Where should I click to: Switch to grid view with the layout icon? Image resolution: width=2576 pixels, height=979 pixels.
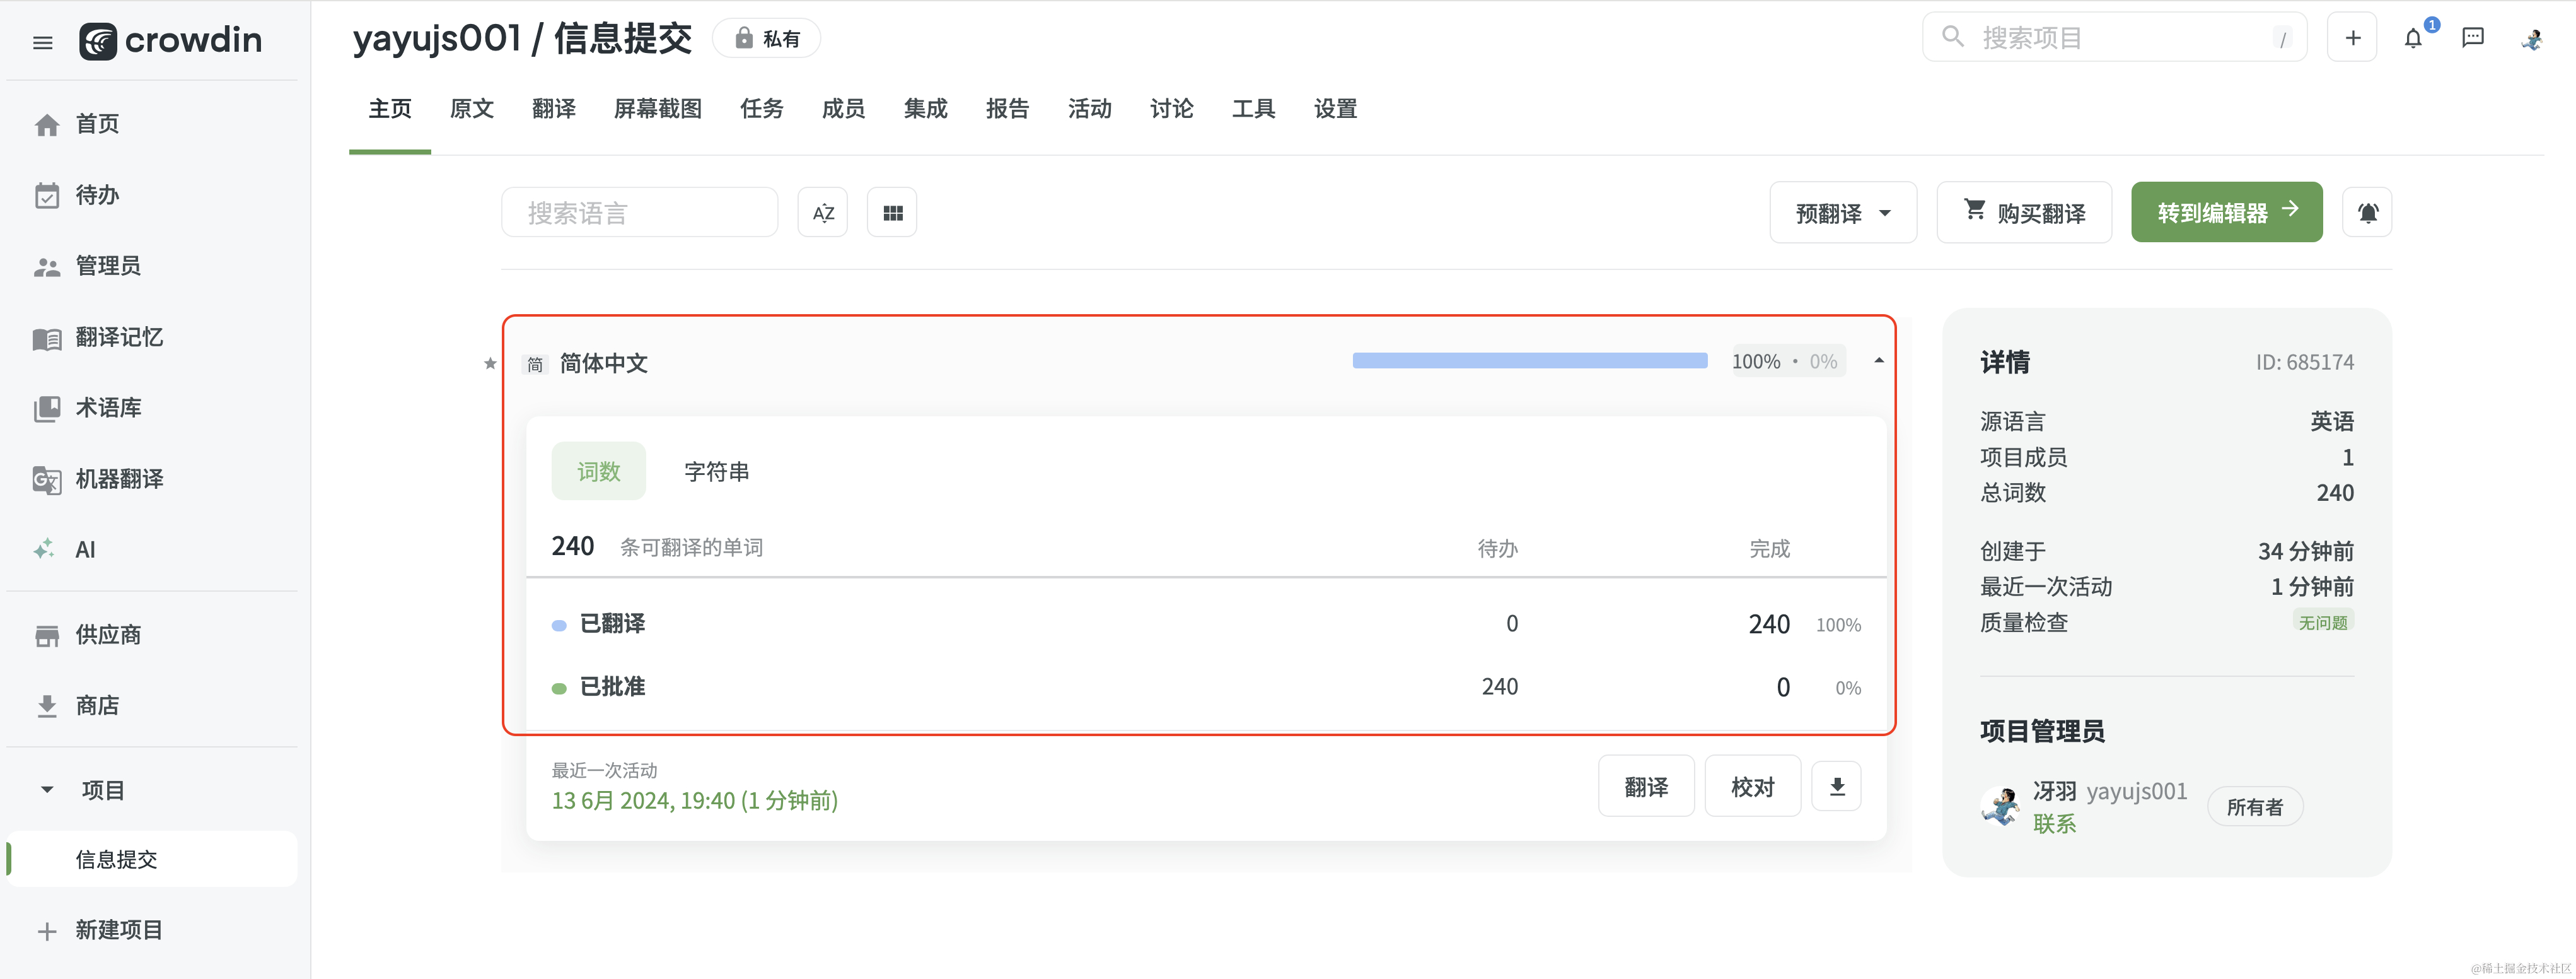pyautogui.click(x=891, y=211)
